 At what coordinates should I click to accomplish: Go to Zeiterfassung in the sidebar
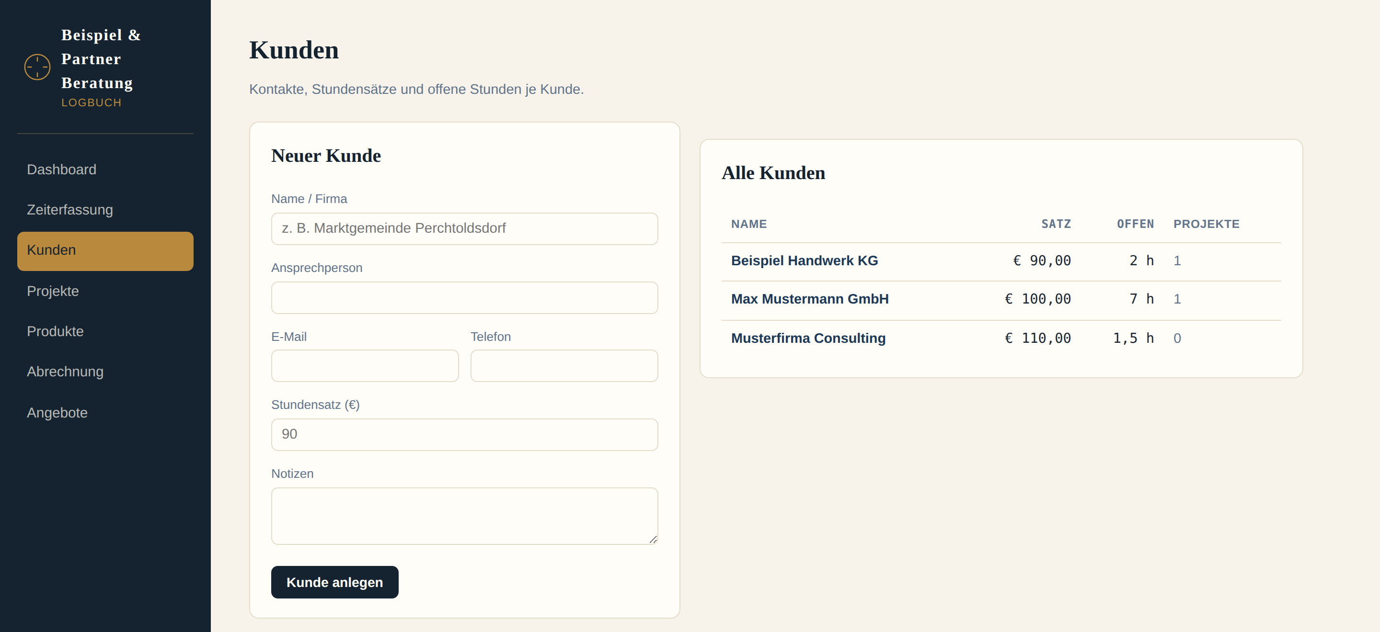[x=105, y=210]
